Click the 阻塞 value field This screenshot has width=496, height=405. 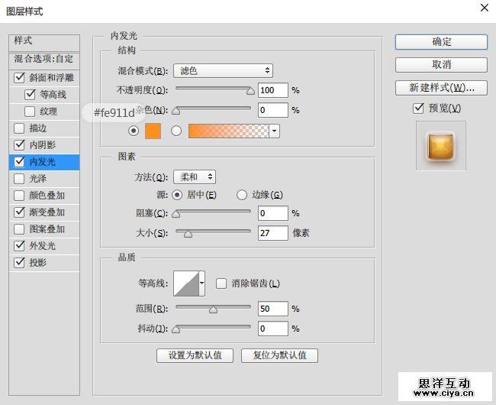point(273,213)
